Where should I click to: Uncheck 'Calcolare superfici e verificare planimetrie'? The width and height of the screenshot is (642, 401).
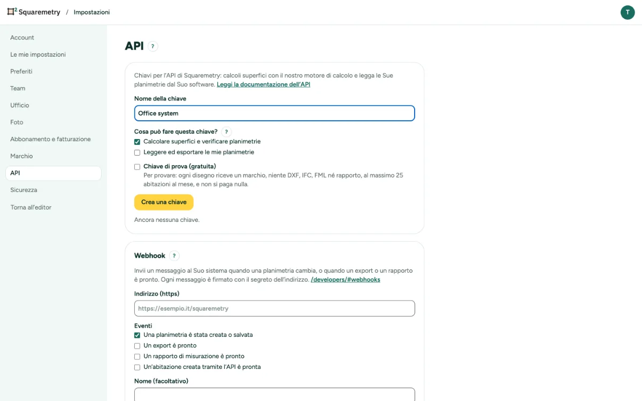pos(137,142)
